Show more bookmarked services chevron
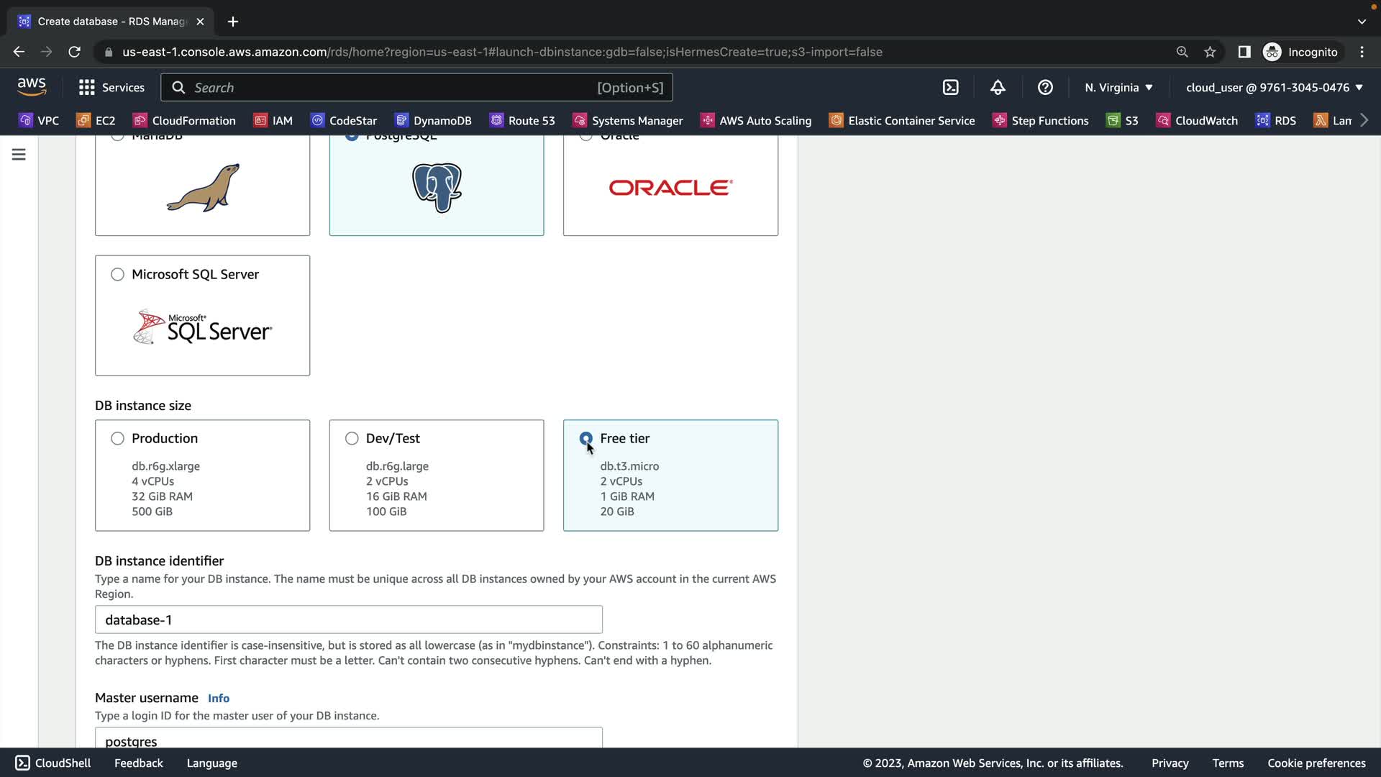This screenshot has width=1381, height=777. (1364, 120)
